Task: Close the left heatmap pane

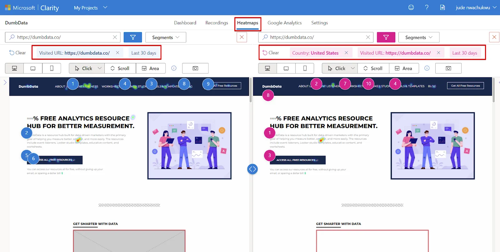Action: (x=242, y=37)
